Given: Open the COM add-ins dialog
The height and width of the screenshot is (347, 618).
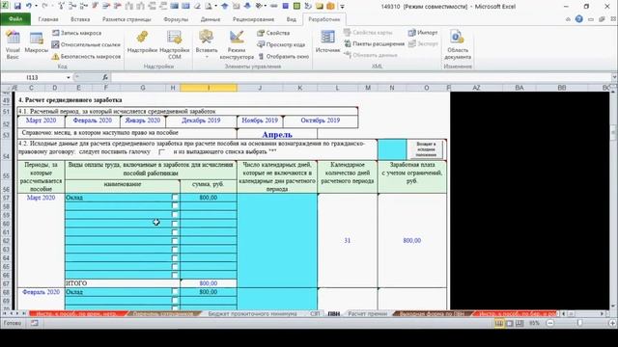Looking at the screenshot, I should (175, 44).
